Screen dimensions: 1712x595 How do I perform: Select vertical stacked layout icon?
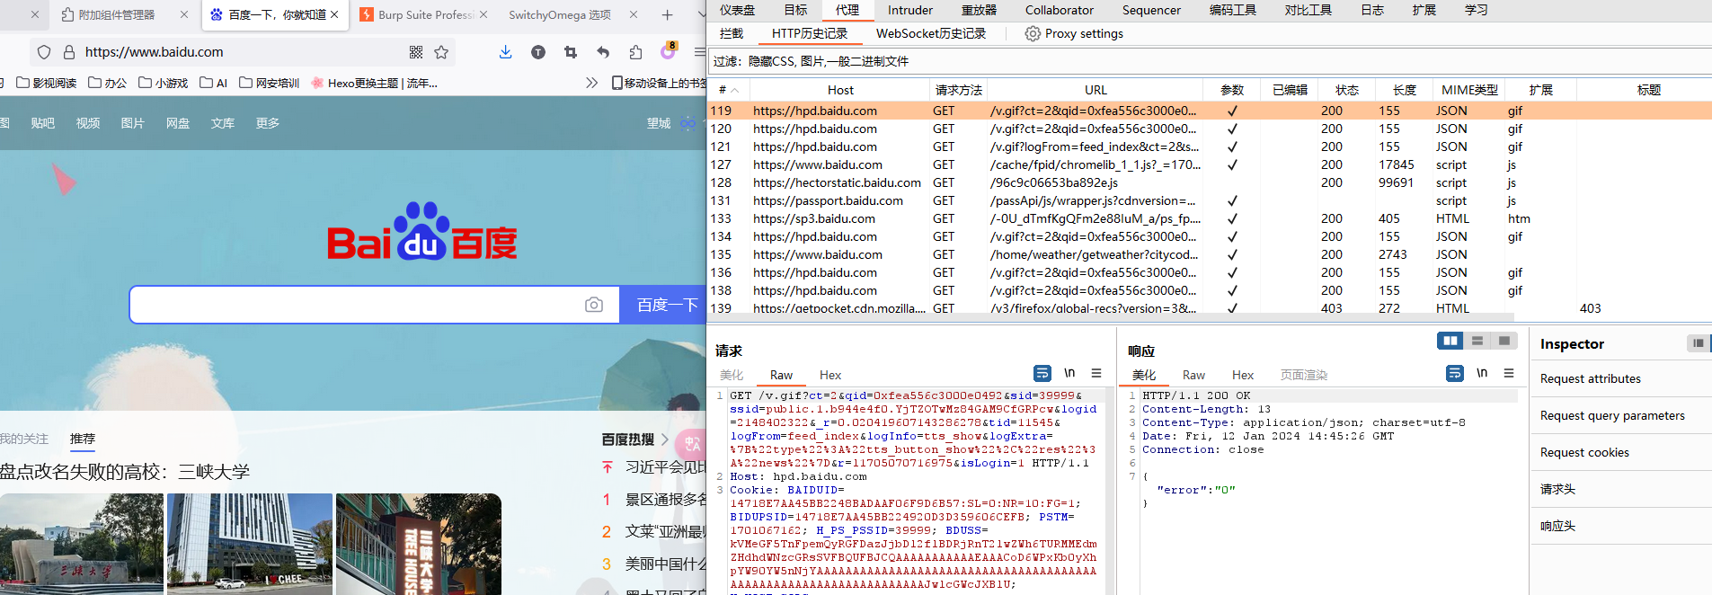click(1477, 341)
